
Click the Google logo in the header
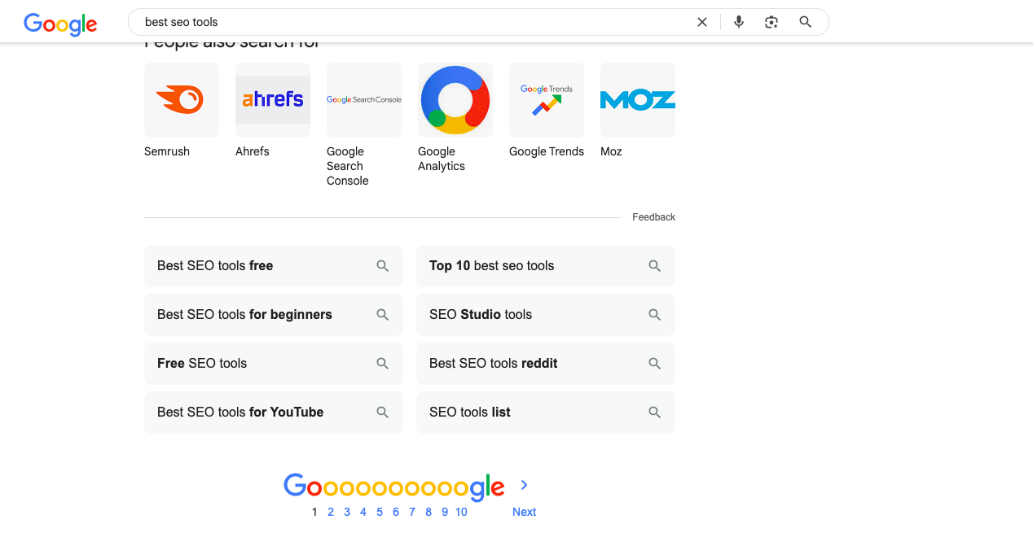click(60, 24)
